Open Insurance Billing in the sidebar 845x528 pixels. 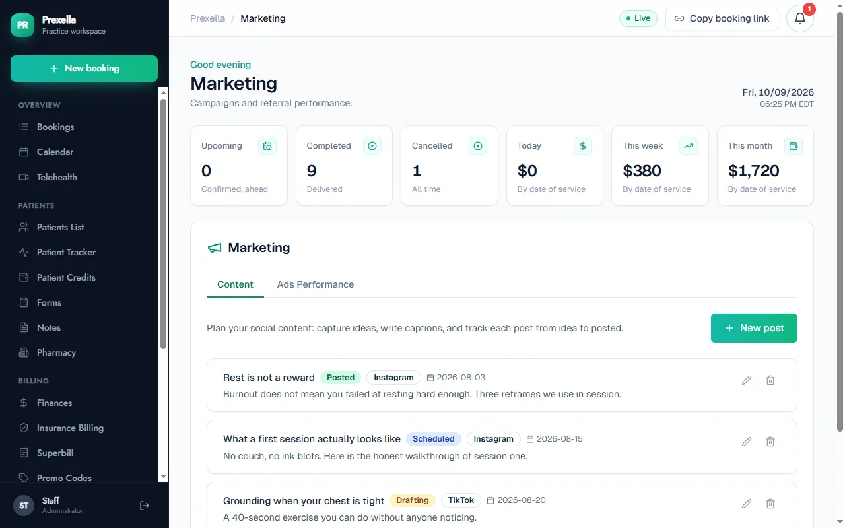coord(84,428)
